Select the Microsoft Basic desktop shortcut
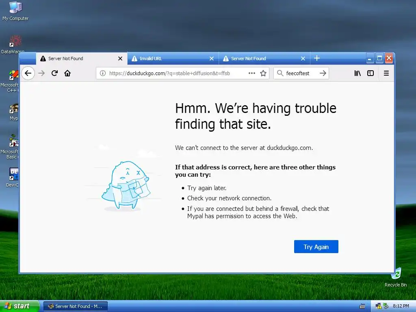 point(11,147)
